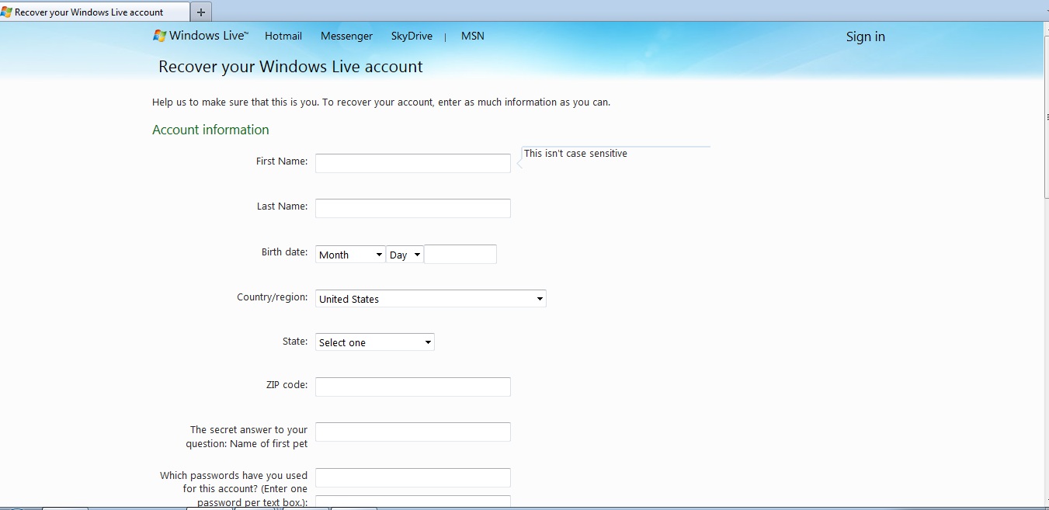Open SkyDrive from the top navigation
This screenshot has height=510, width=1049.
(x=412, y=36)
